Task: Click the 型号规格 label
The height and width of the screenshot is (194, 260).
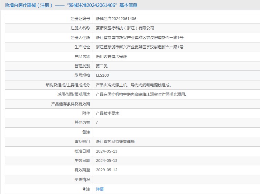Action: point(82,75)
